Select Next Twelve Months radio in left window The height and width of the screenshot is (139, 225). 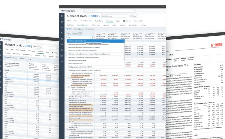pos(5,57)
